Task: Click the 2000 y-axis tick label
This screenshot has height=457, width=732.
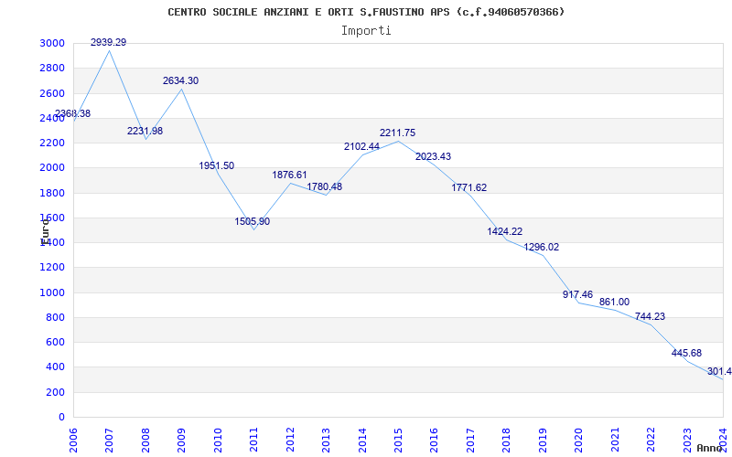Action: pyautogui.click(x=52, y=168)
